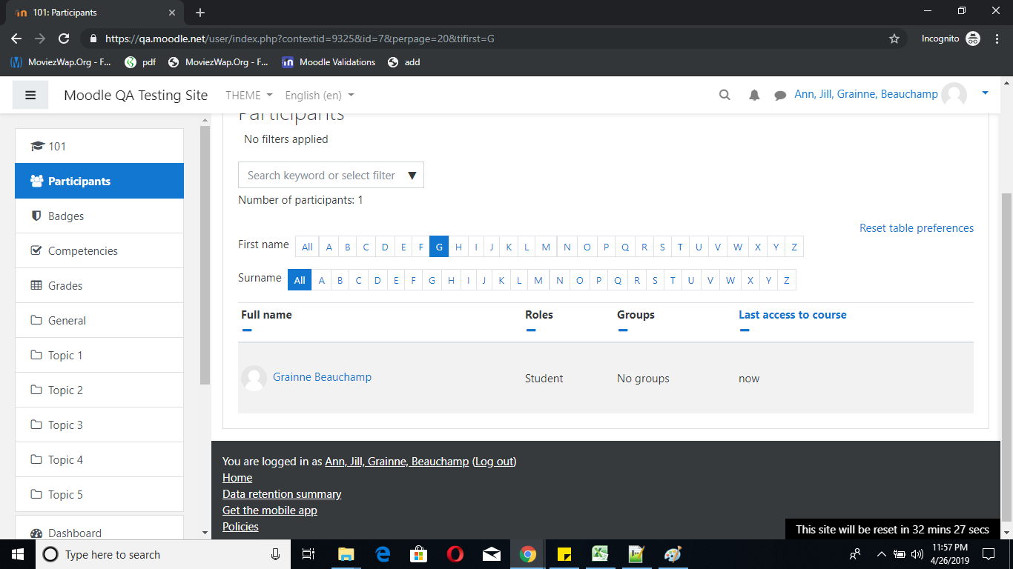
Task: Open Grades in the sidebar
Action: [x=99, y=285]
